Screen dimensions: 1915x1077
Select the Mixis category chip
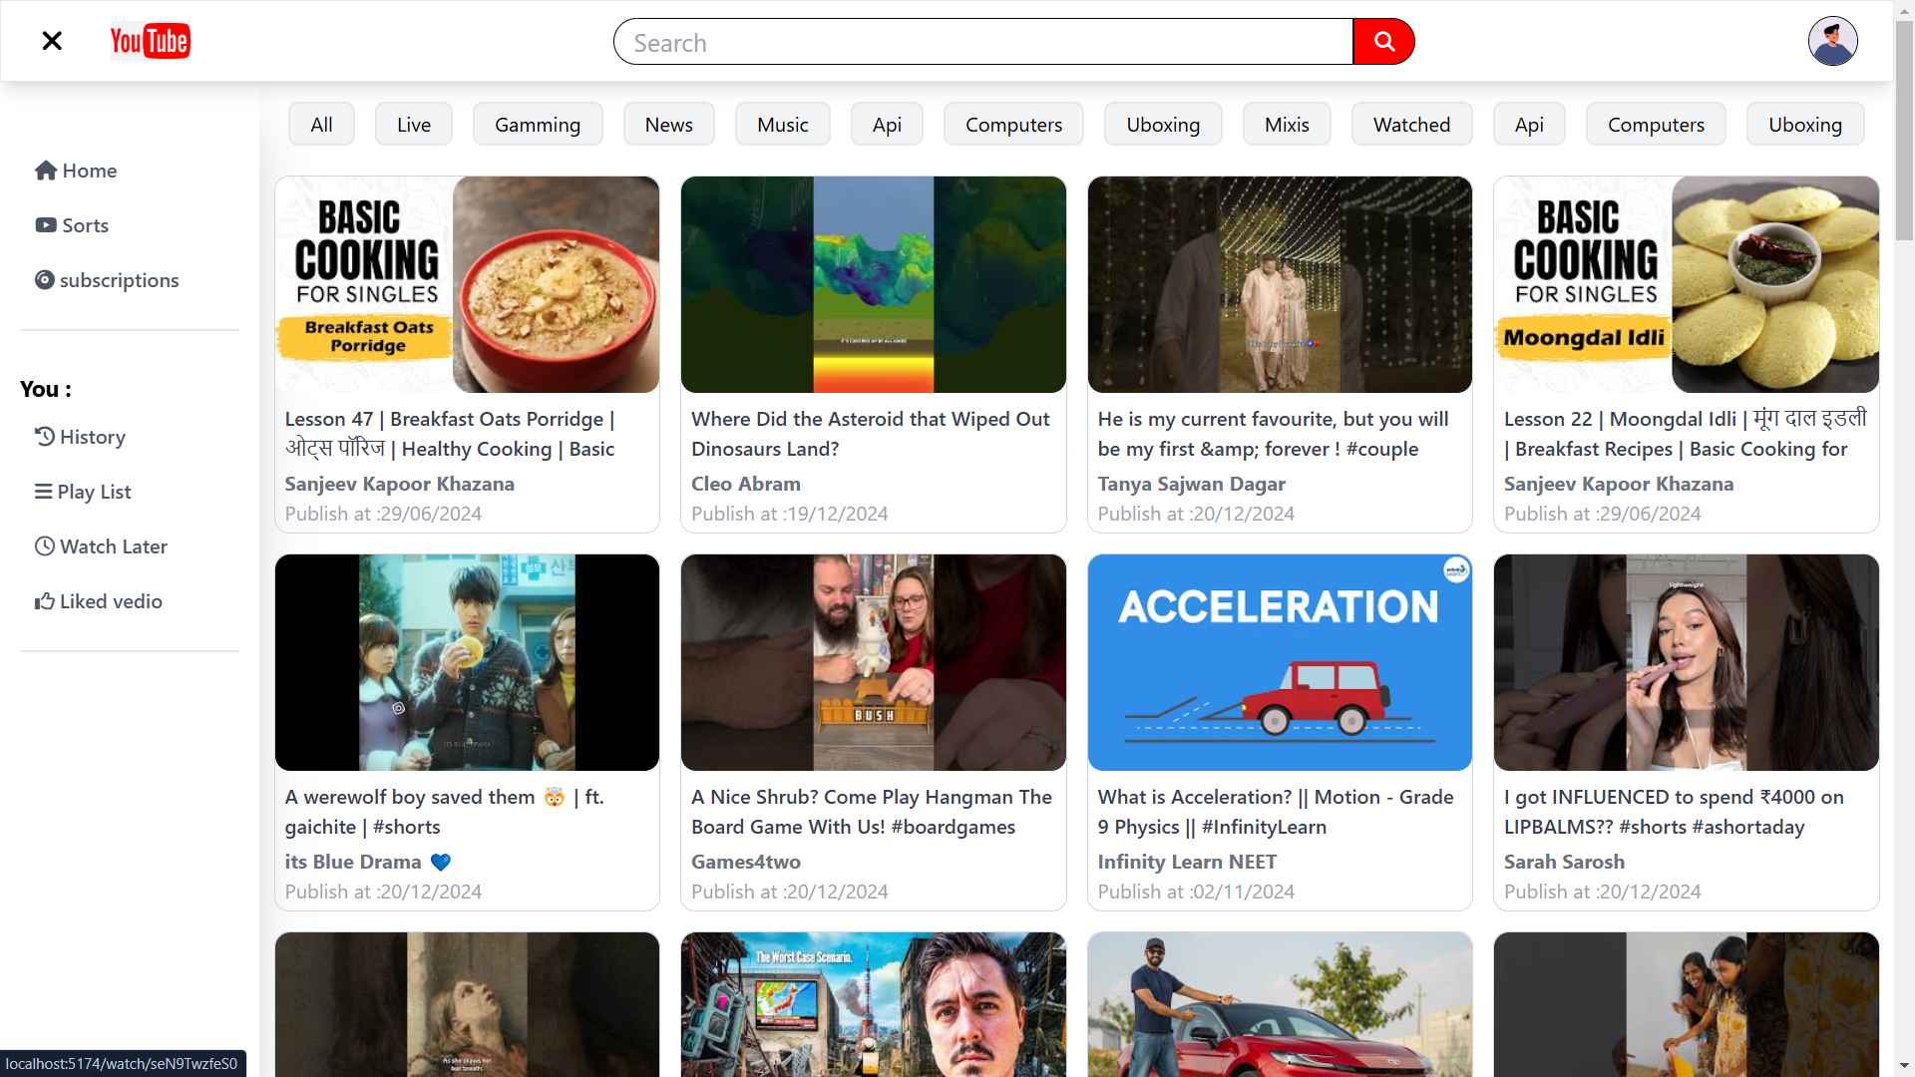pyautogui.click(x=1287, y=125)
